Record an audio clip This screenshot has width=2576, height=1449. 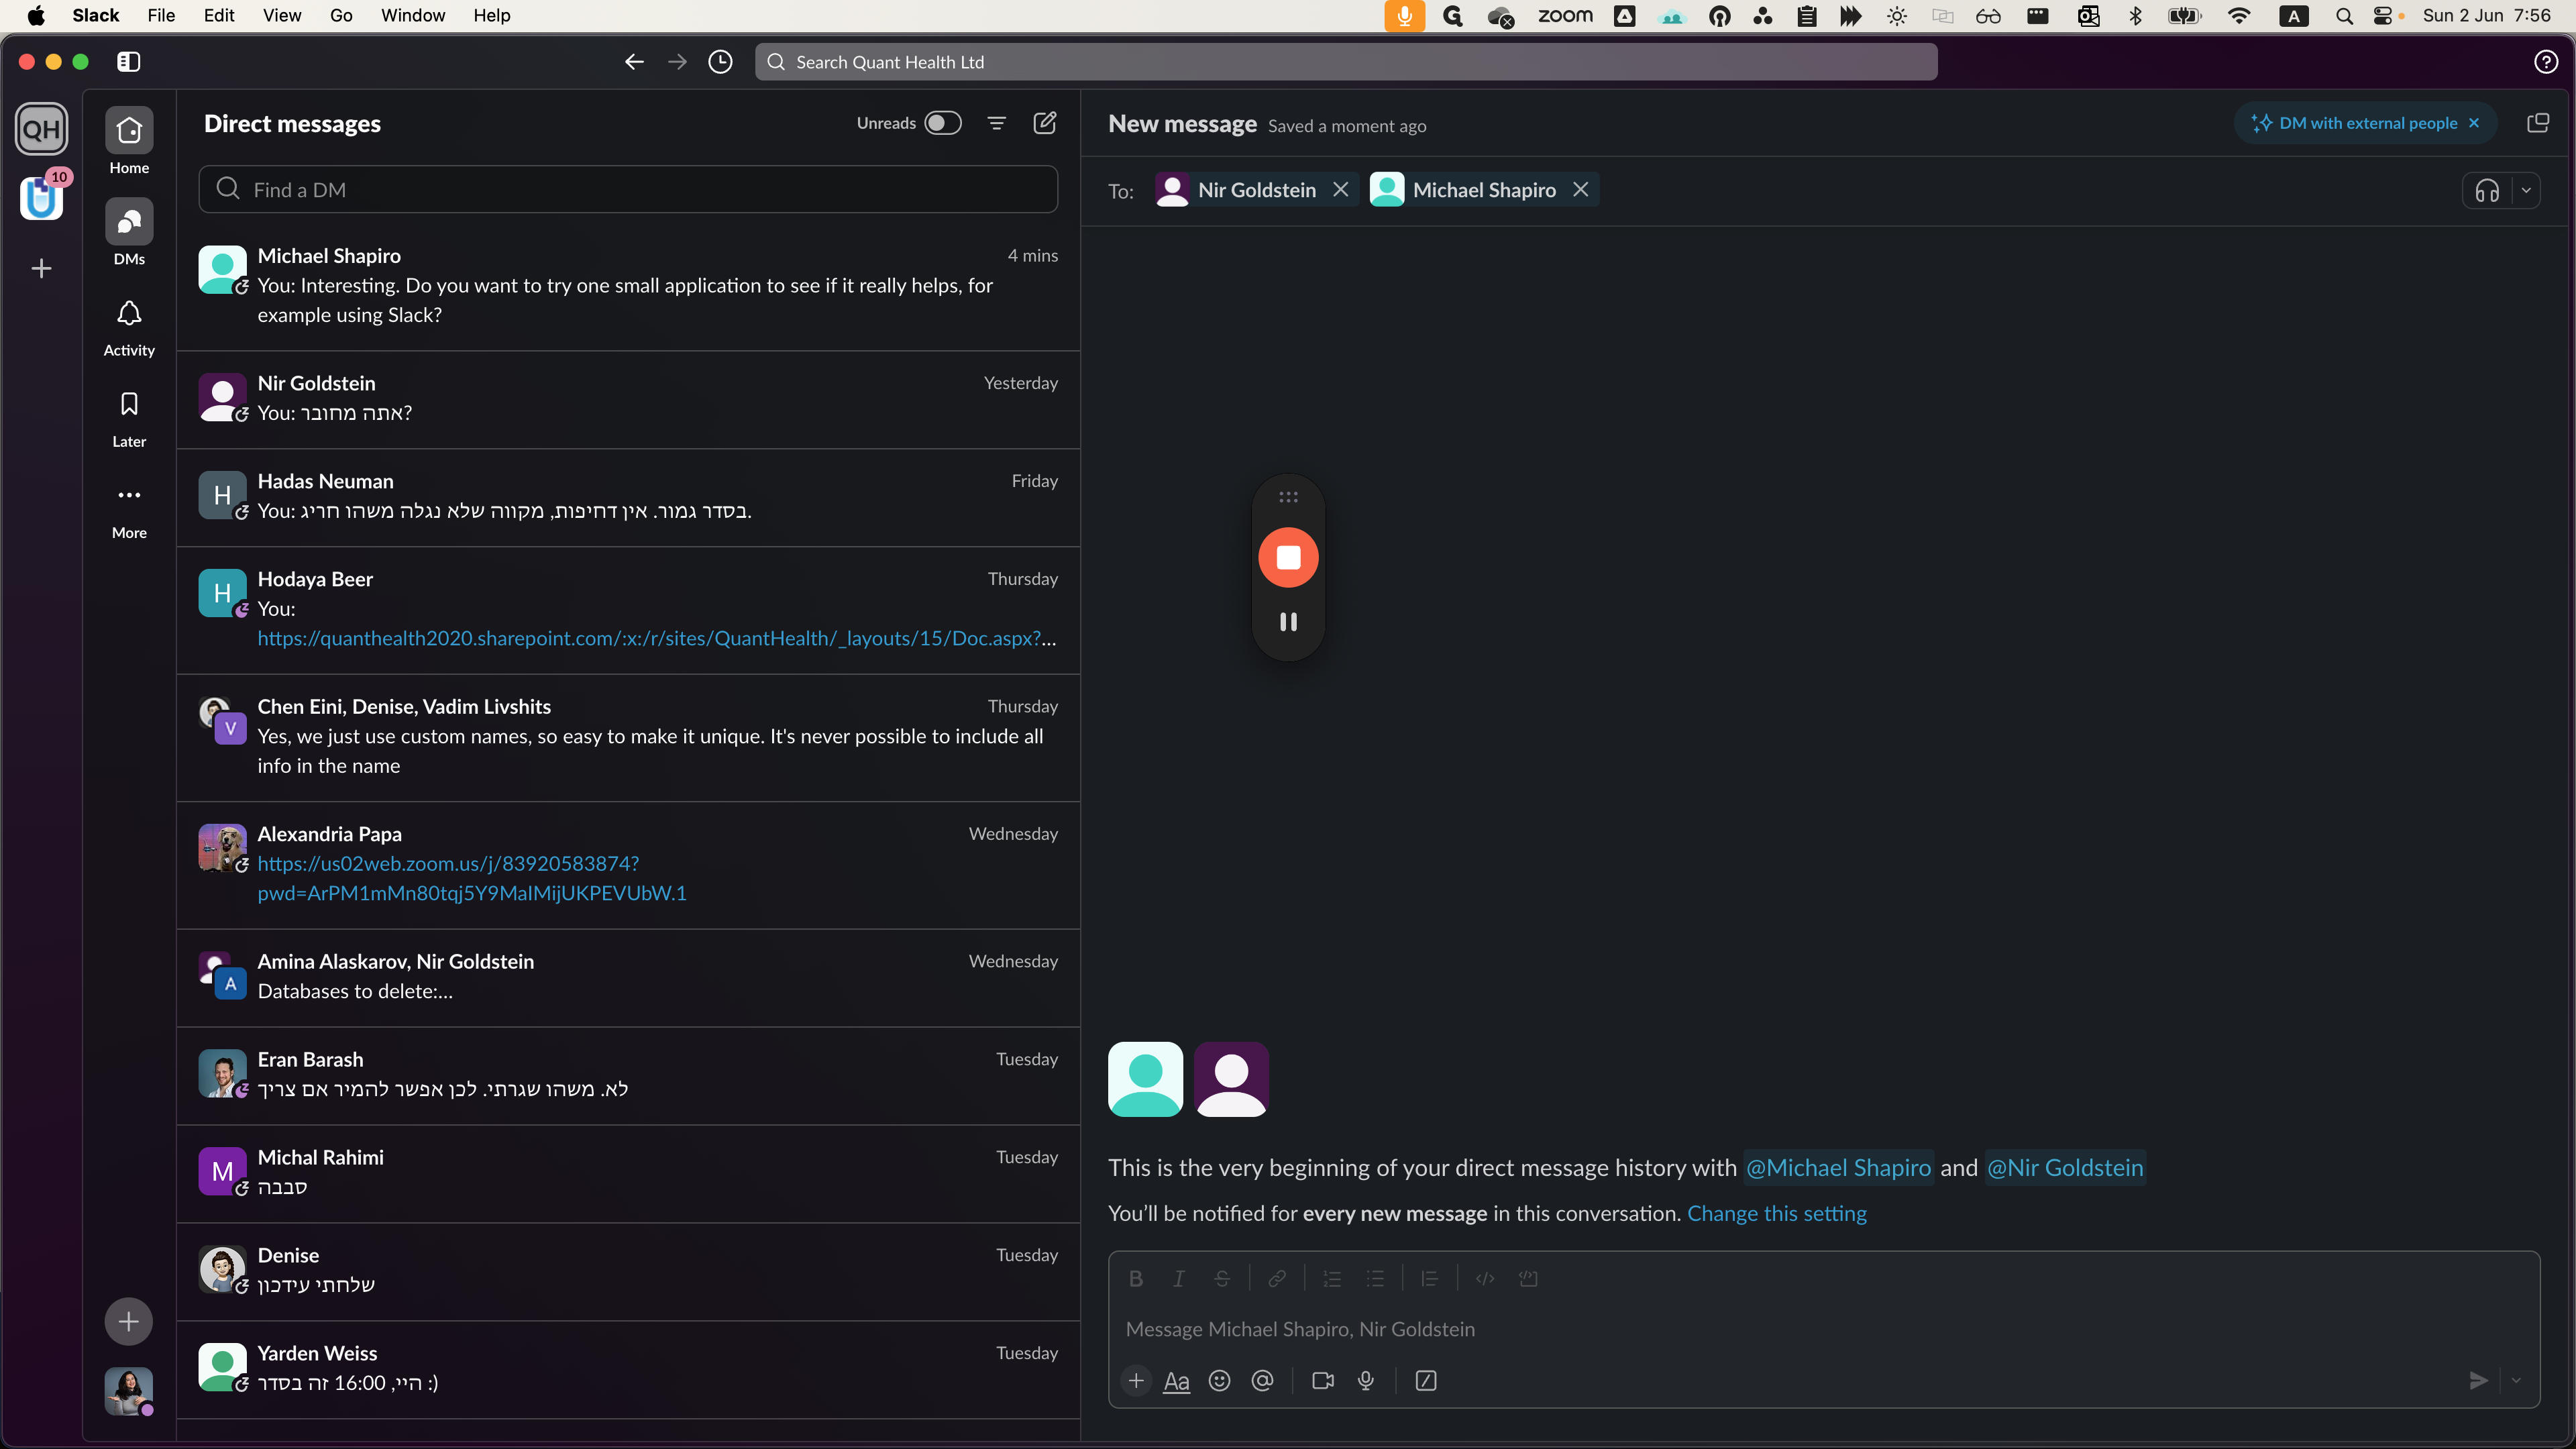click(1366, 1381)
